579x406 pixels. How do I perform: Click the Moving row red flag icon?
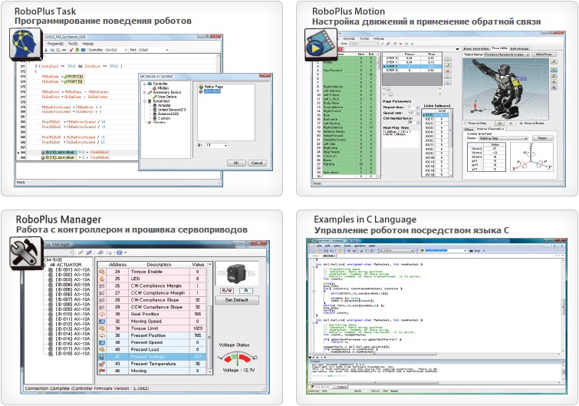click(x=102, y=371)
